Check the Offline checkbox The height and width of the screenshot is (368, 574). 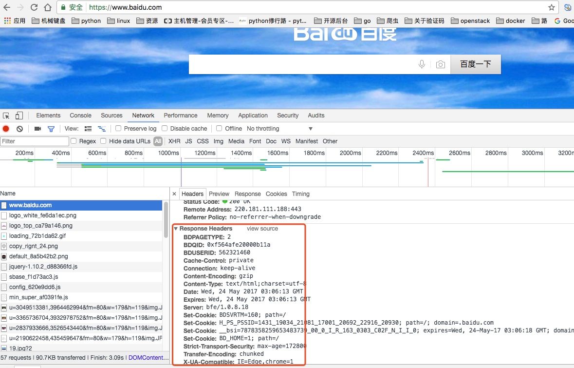[x=219, y=128]
